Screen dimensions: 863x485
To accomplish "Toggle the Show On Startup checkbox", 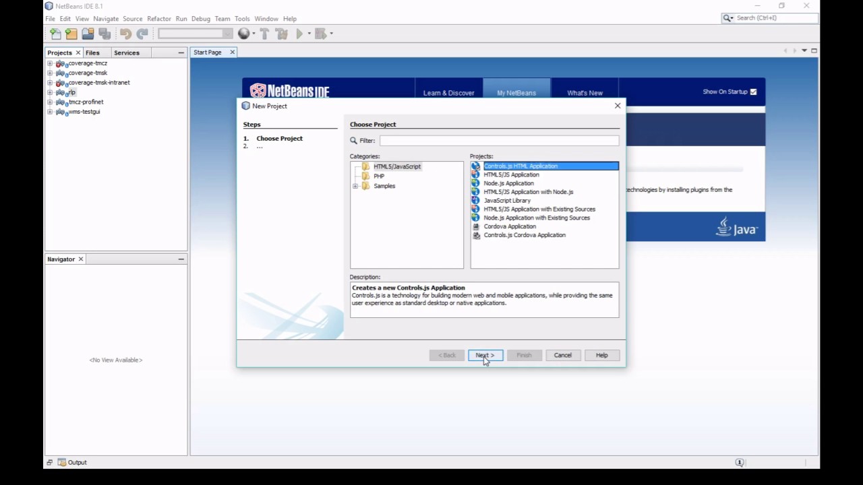I will (x=753, y=92).
